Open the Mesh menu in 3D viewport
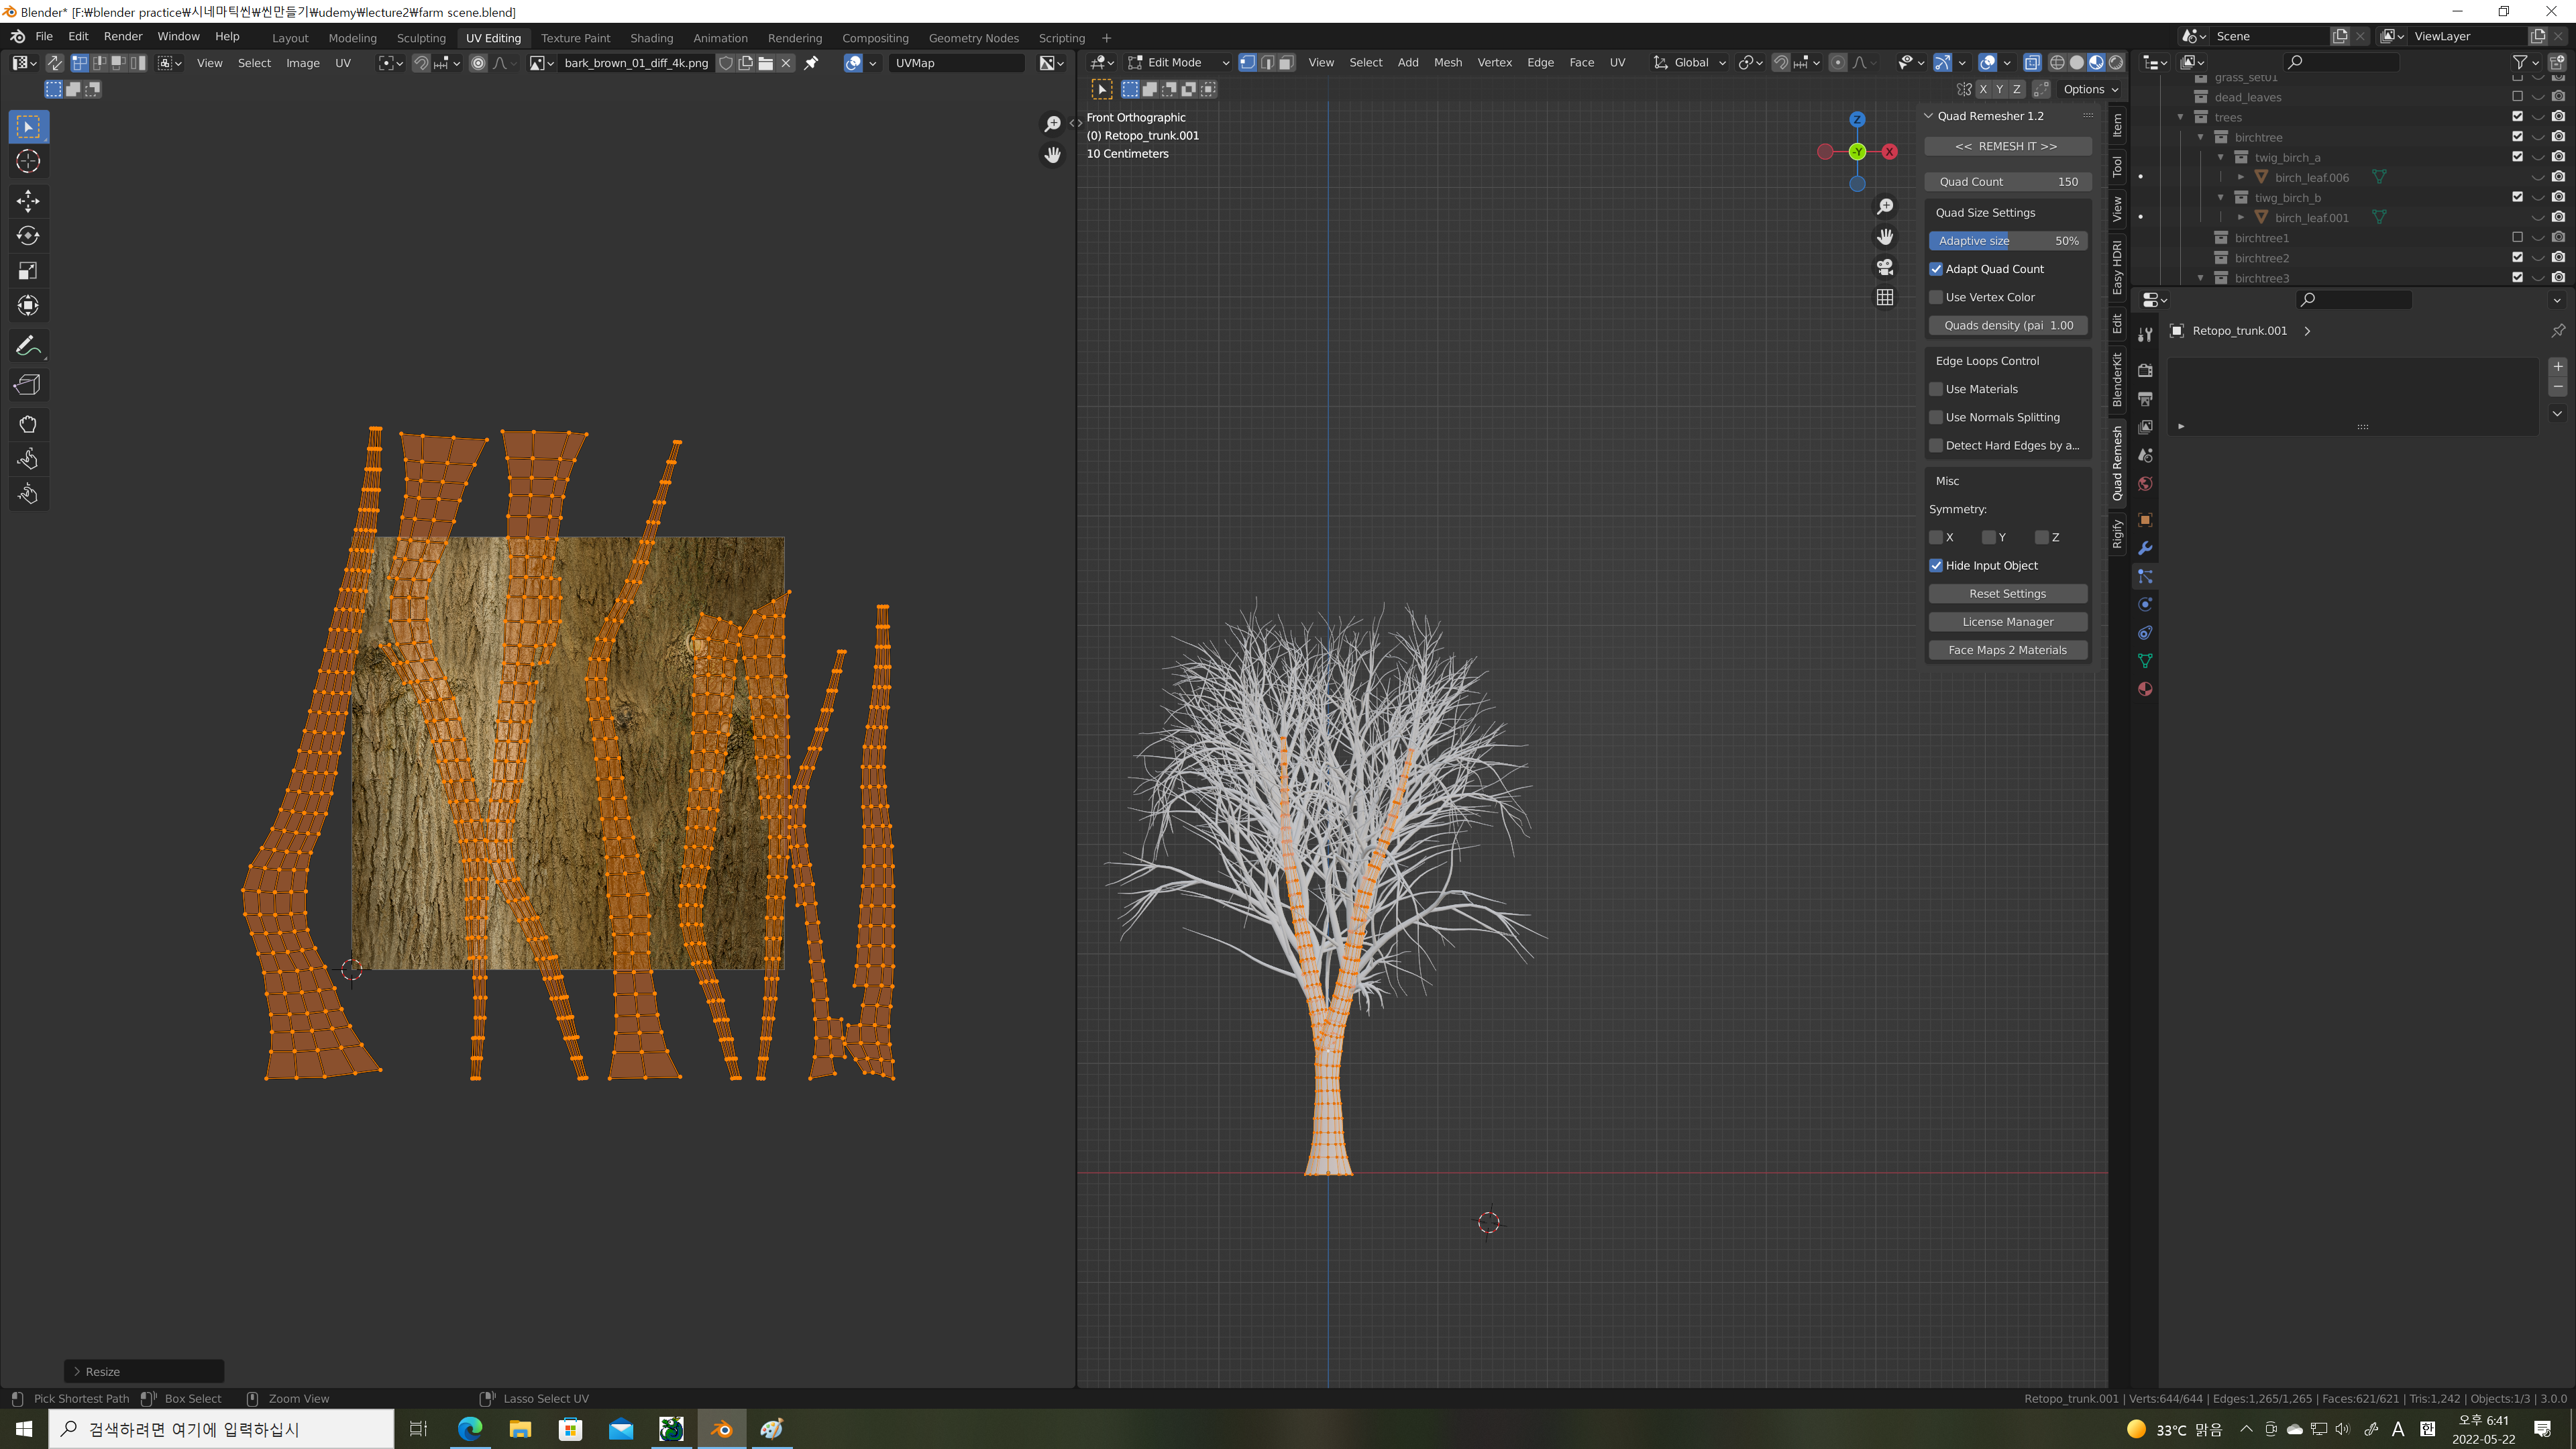This screenshot has height=1449, width=2576. 1447,62
